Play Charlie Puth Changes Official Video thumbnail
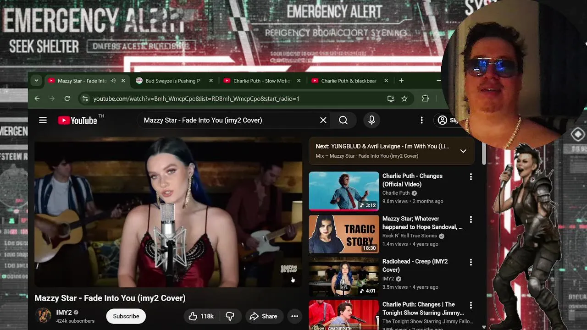The height and width of the screenshot is (330, 587). click(344, 191)
